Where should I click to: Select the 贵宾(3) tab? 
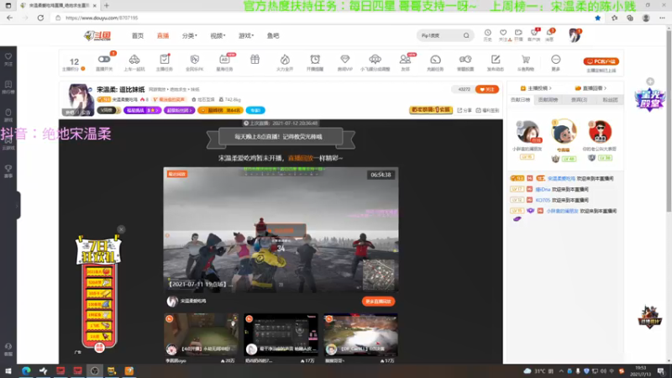[579, 100]
